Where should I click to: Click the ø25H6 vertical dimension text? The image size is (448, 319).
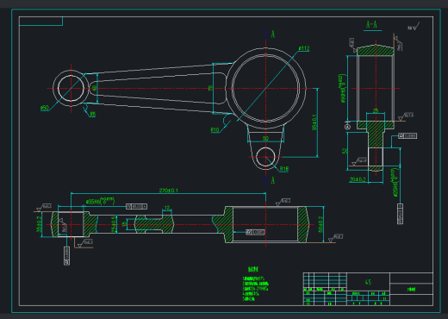(395, 183)
